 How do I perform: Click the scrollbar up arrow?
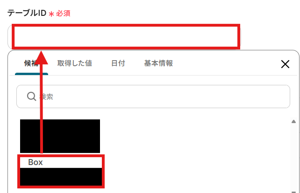pos(293,121)
